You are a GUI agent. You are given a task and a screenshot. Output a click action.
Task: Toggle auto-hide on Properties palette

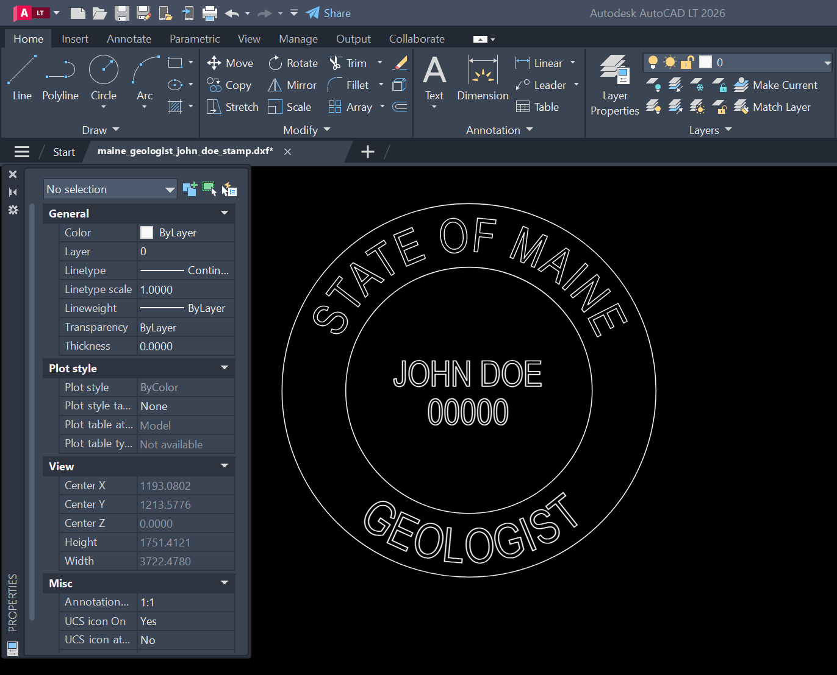click(x=13, y=192)
